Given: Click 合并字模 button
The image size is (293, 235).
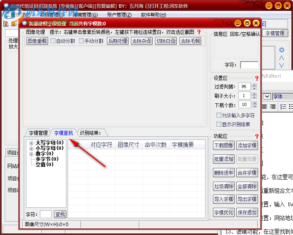Looking at the screenshot, I should [247, 173].
